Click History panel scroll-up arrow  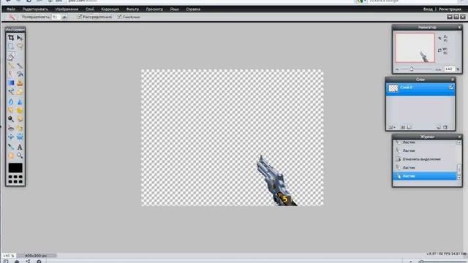click(459, 143)
